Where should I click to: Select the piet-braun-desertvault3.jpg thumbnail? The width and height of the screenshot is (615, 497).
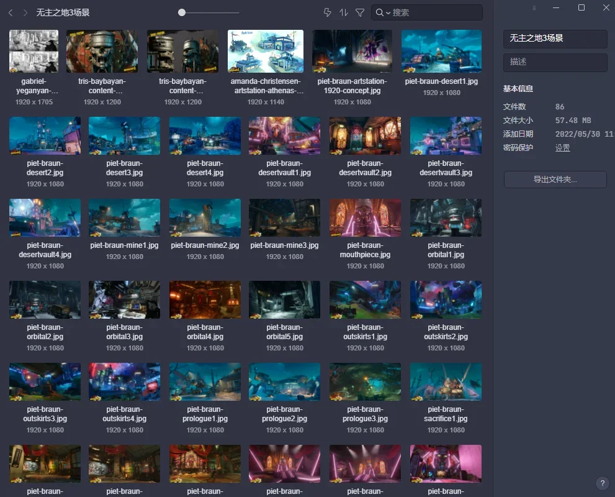(x=446, y=135)
